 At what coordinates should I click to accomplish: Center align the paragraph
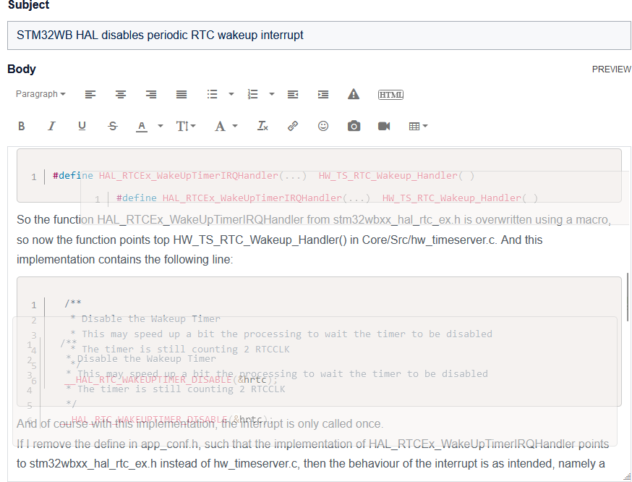[x=121, y=94]
